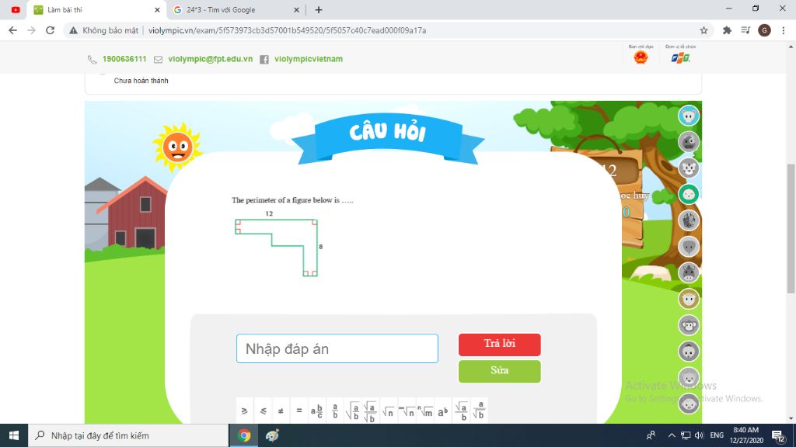Insert negative square root of n
This screenshot has height=447, width=796.
point(407,411)
